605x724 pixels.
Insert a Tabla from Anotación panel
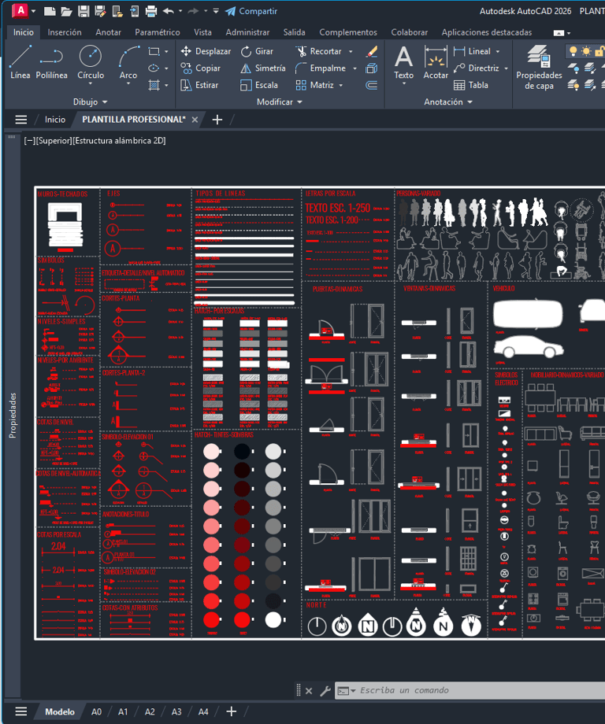(471, 85)
